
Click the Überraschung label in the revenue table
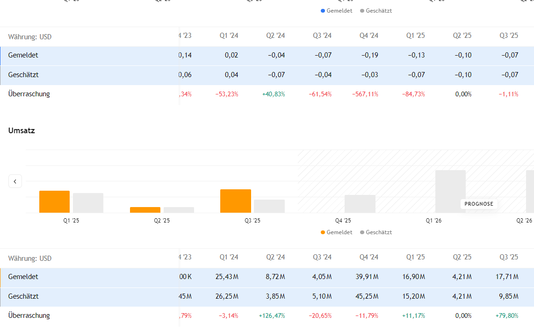pos(29,316)
